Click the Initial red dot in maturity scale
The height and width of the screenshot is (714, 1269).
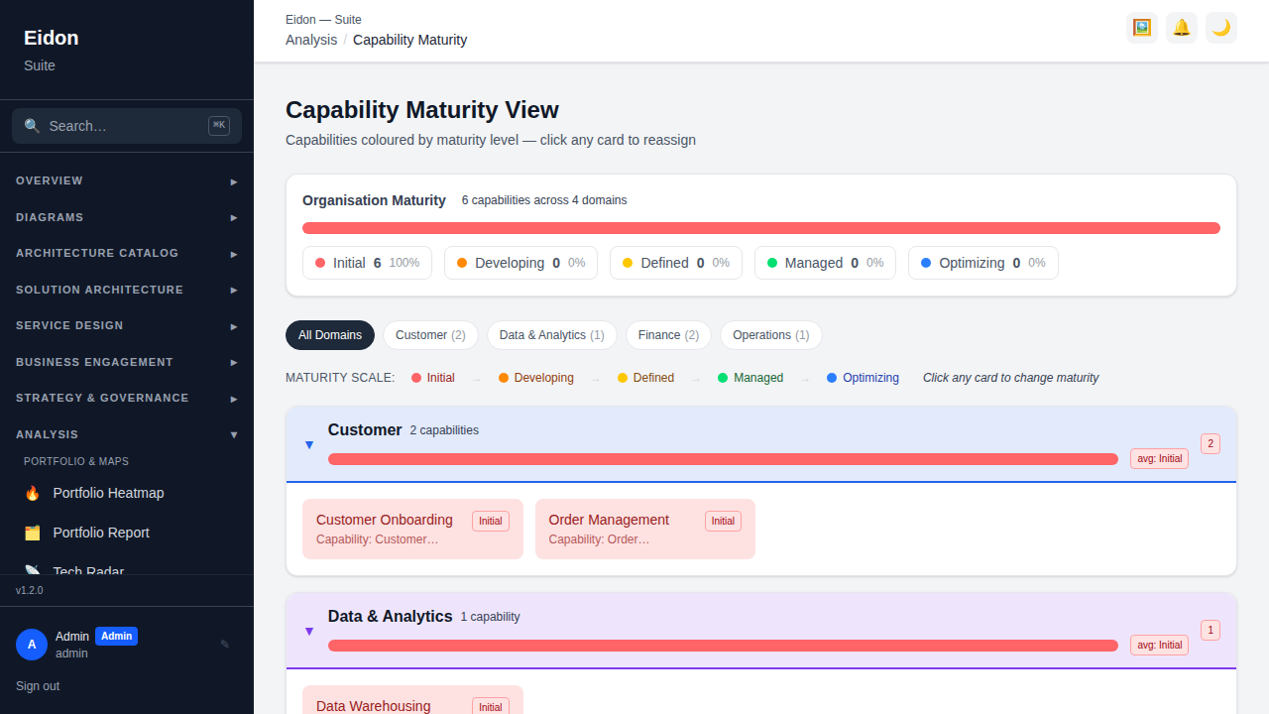point(416,378)
